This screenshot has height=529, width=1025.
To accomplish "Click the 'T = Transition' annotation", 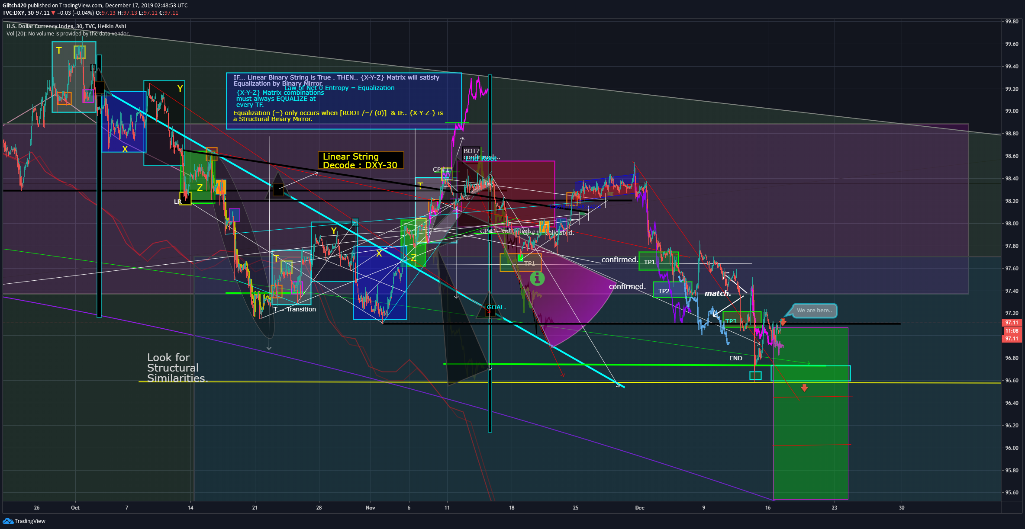I will [295, 309].
